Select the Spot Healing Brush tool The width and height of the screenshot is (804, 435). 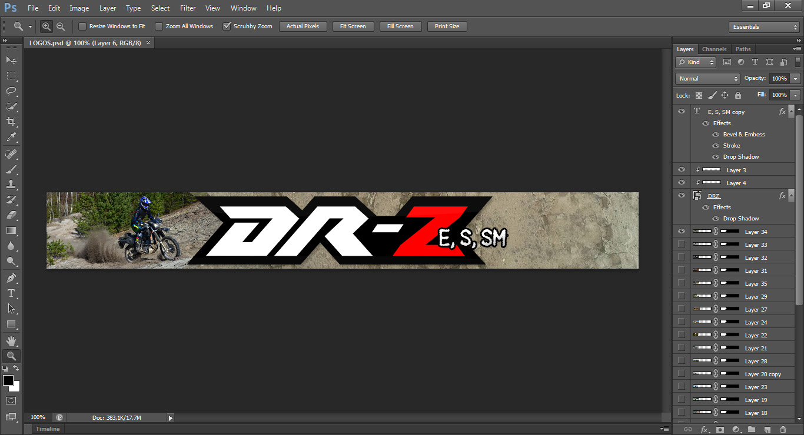click(x=11, y=154)
